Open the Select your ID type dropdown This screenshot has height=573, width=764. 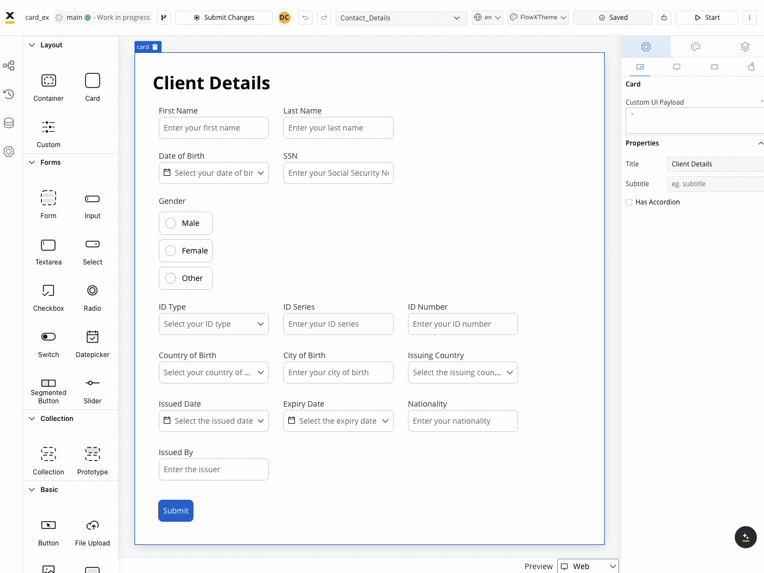click(214, 324)
